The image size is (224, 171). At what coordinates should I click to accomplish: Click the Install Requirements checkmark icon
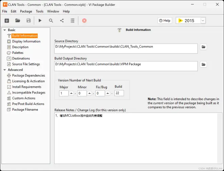(x=9, y=87)
